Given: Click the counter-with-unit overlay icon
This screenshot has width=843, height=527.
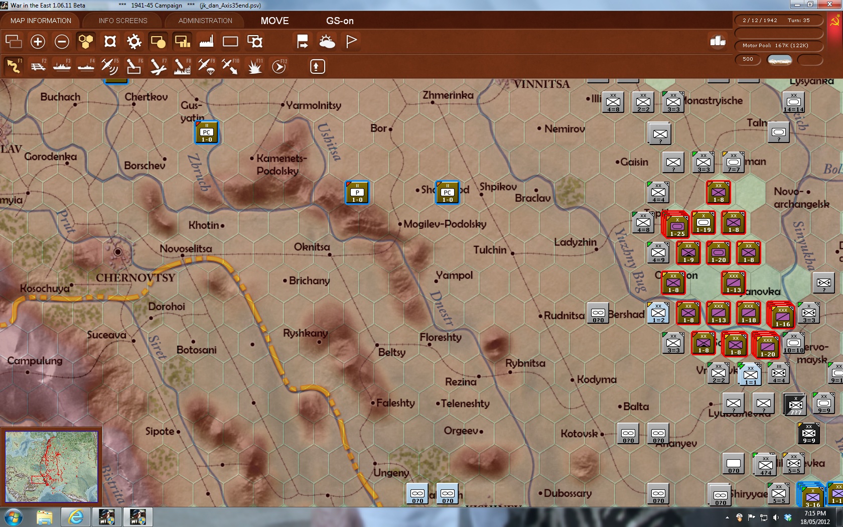Looking at the screenshot, I should click(255, 42).
